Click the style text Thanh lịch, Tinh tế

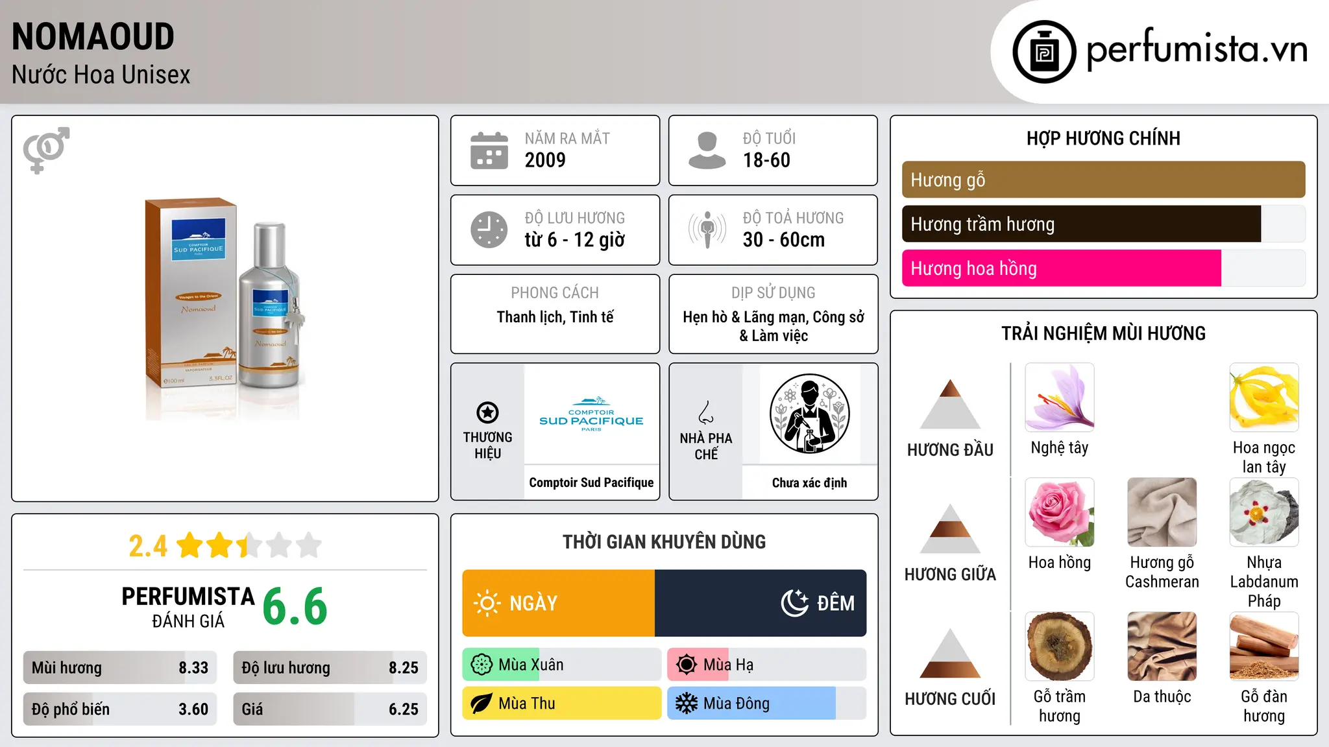click(555, 317)
